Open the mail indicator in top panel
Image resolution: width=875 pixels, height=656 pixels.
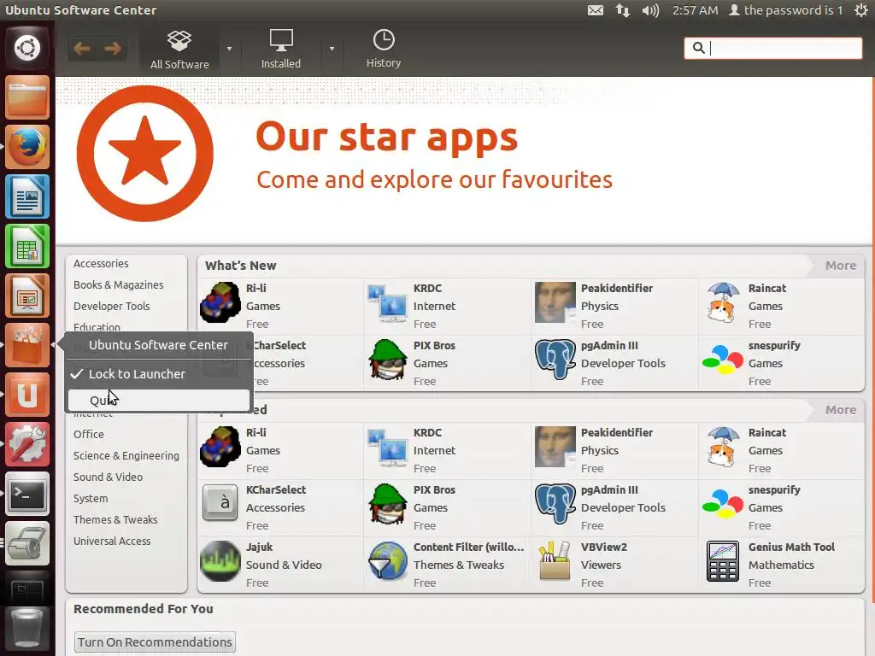(596, 10)
